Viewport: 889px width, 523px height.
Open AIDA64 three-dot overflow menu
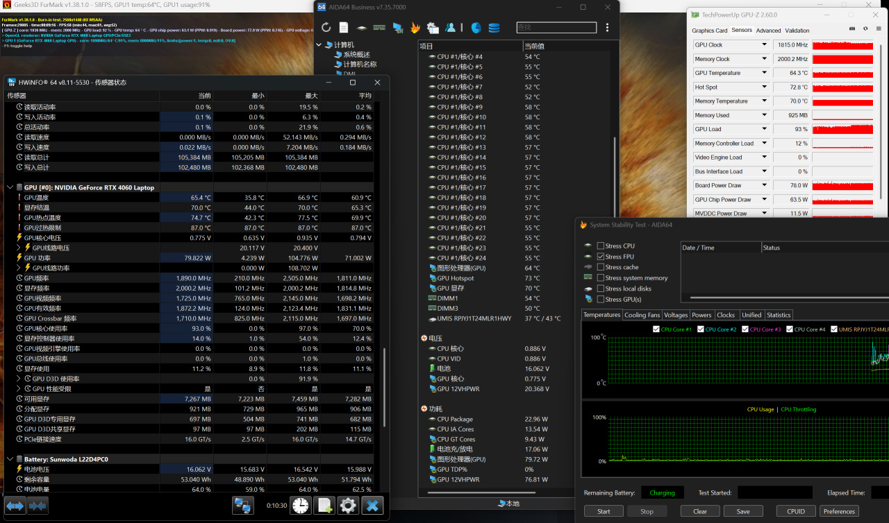608,28
